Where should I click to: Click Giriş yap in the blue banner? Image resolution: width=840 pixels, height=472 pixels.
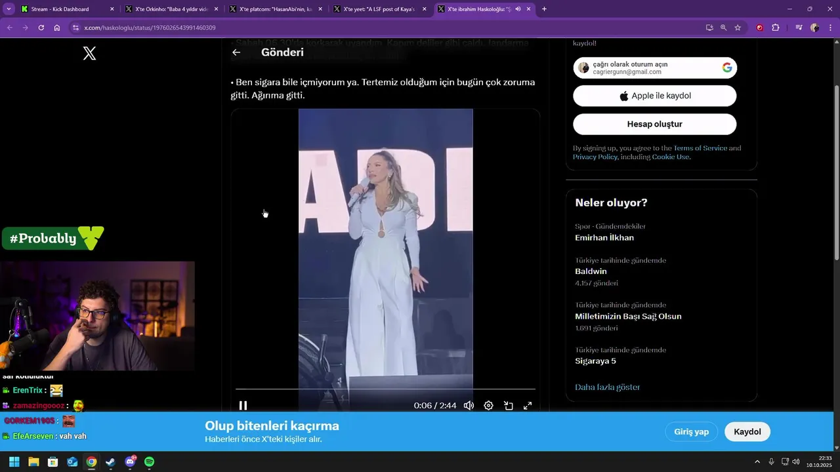click(x=692, y=431)
